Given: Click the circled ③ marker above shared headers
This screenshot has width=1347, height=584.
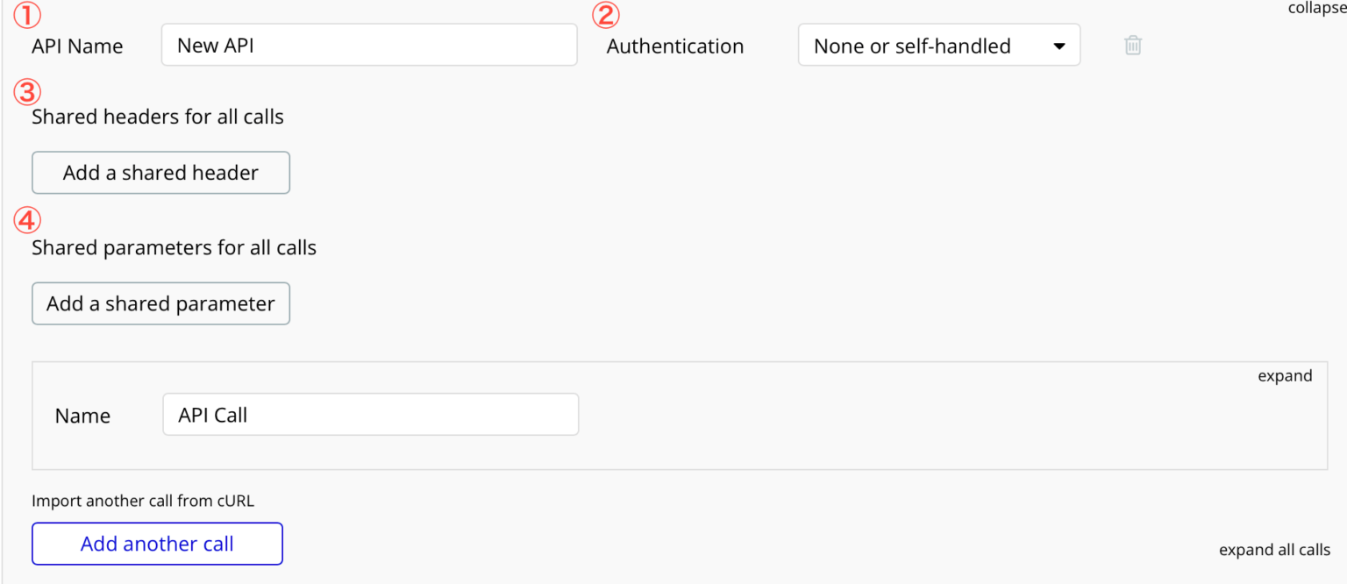Looking at the screenshot, I should (27, 91).
